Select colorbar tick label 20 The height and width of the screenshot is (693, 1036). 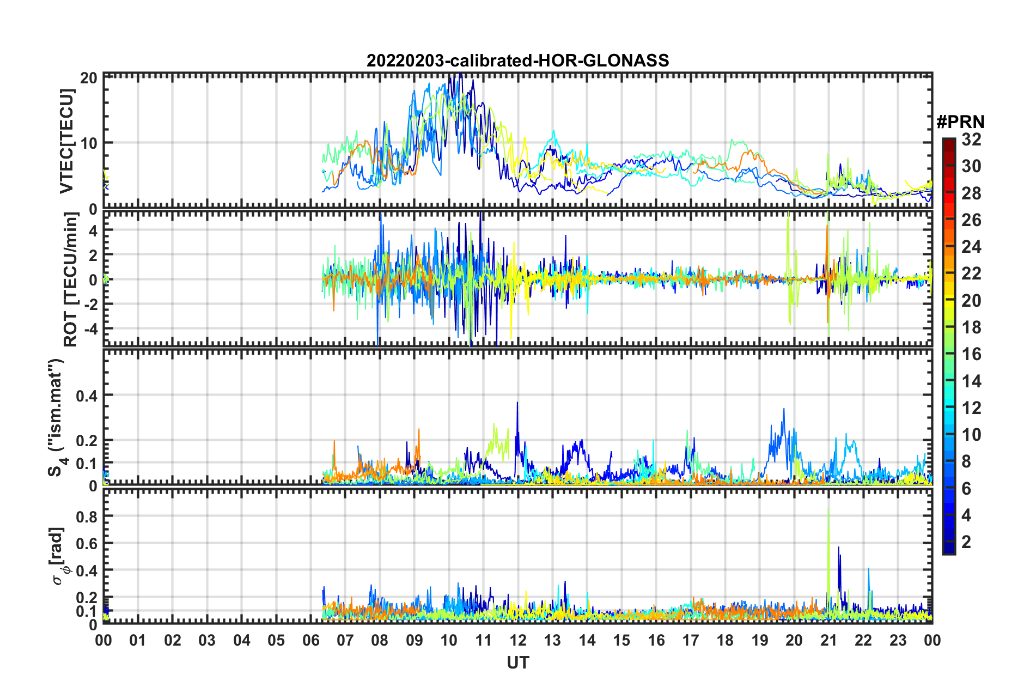(971, 301)
